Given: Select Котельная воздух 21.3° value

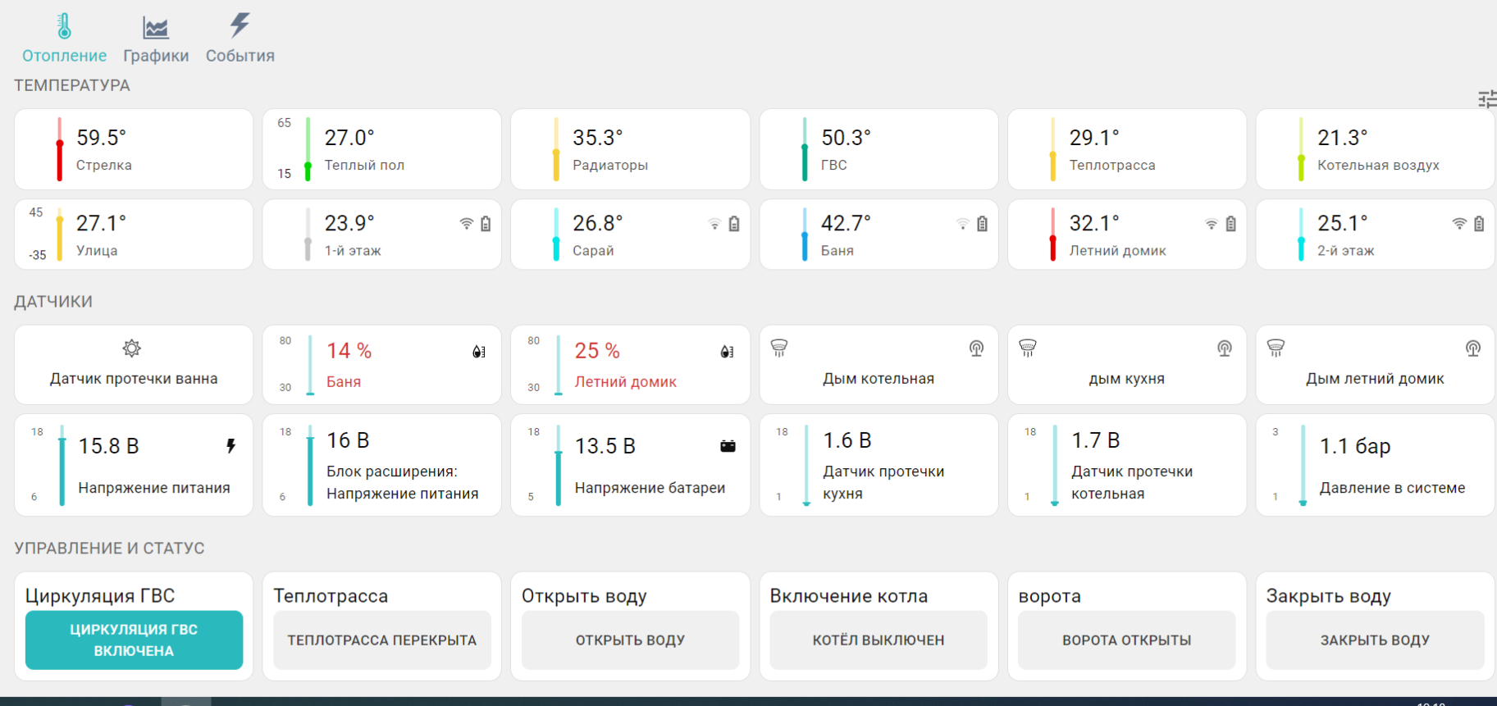Looking at the screenshot, I should (1343, 138).
